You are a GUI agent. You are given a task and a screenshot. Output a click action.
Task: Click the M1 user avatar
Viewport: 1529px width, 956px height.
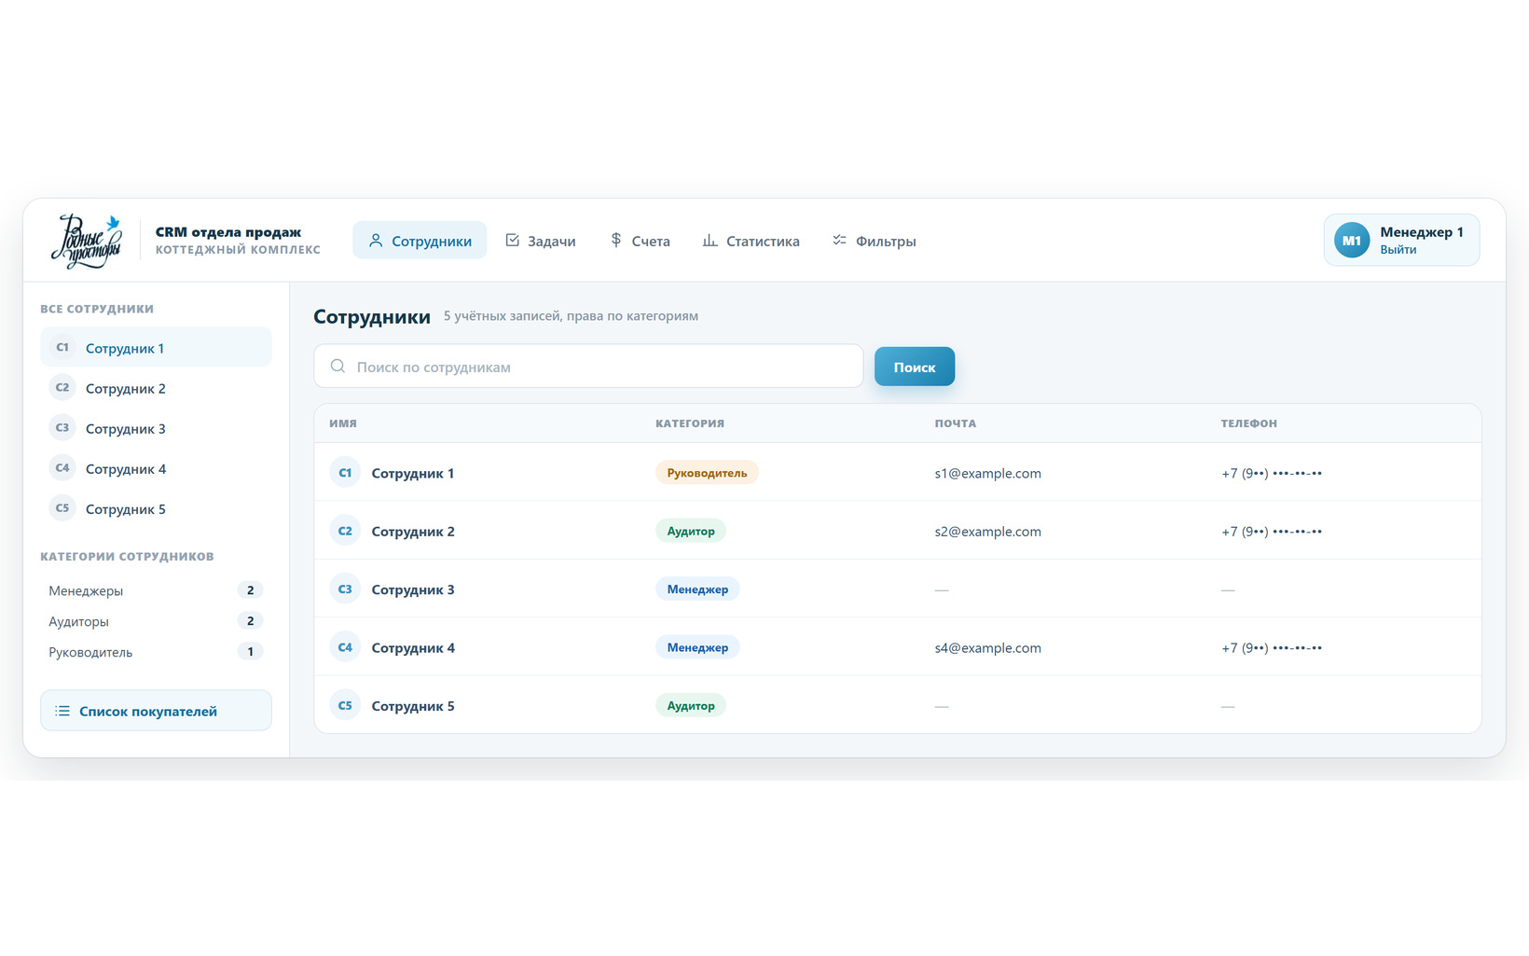(x=1352, y=241)
